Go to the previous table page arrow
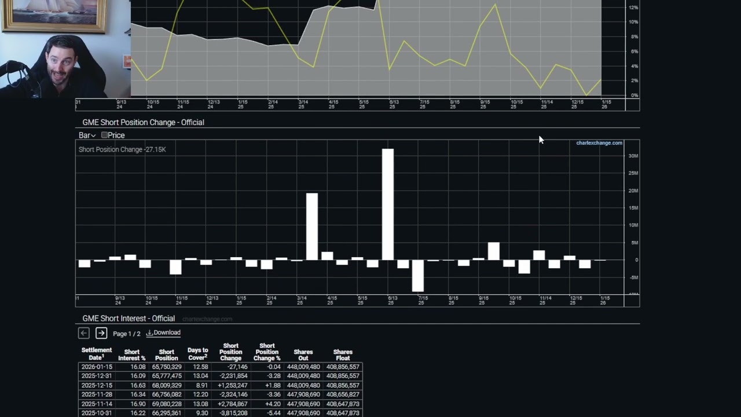 point(84,333)
